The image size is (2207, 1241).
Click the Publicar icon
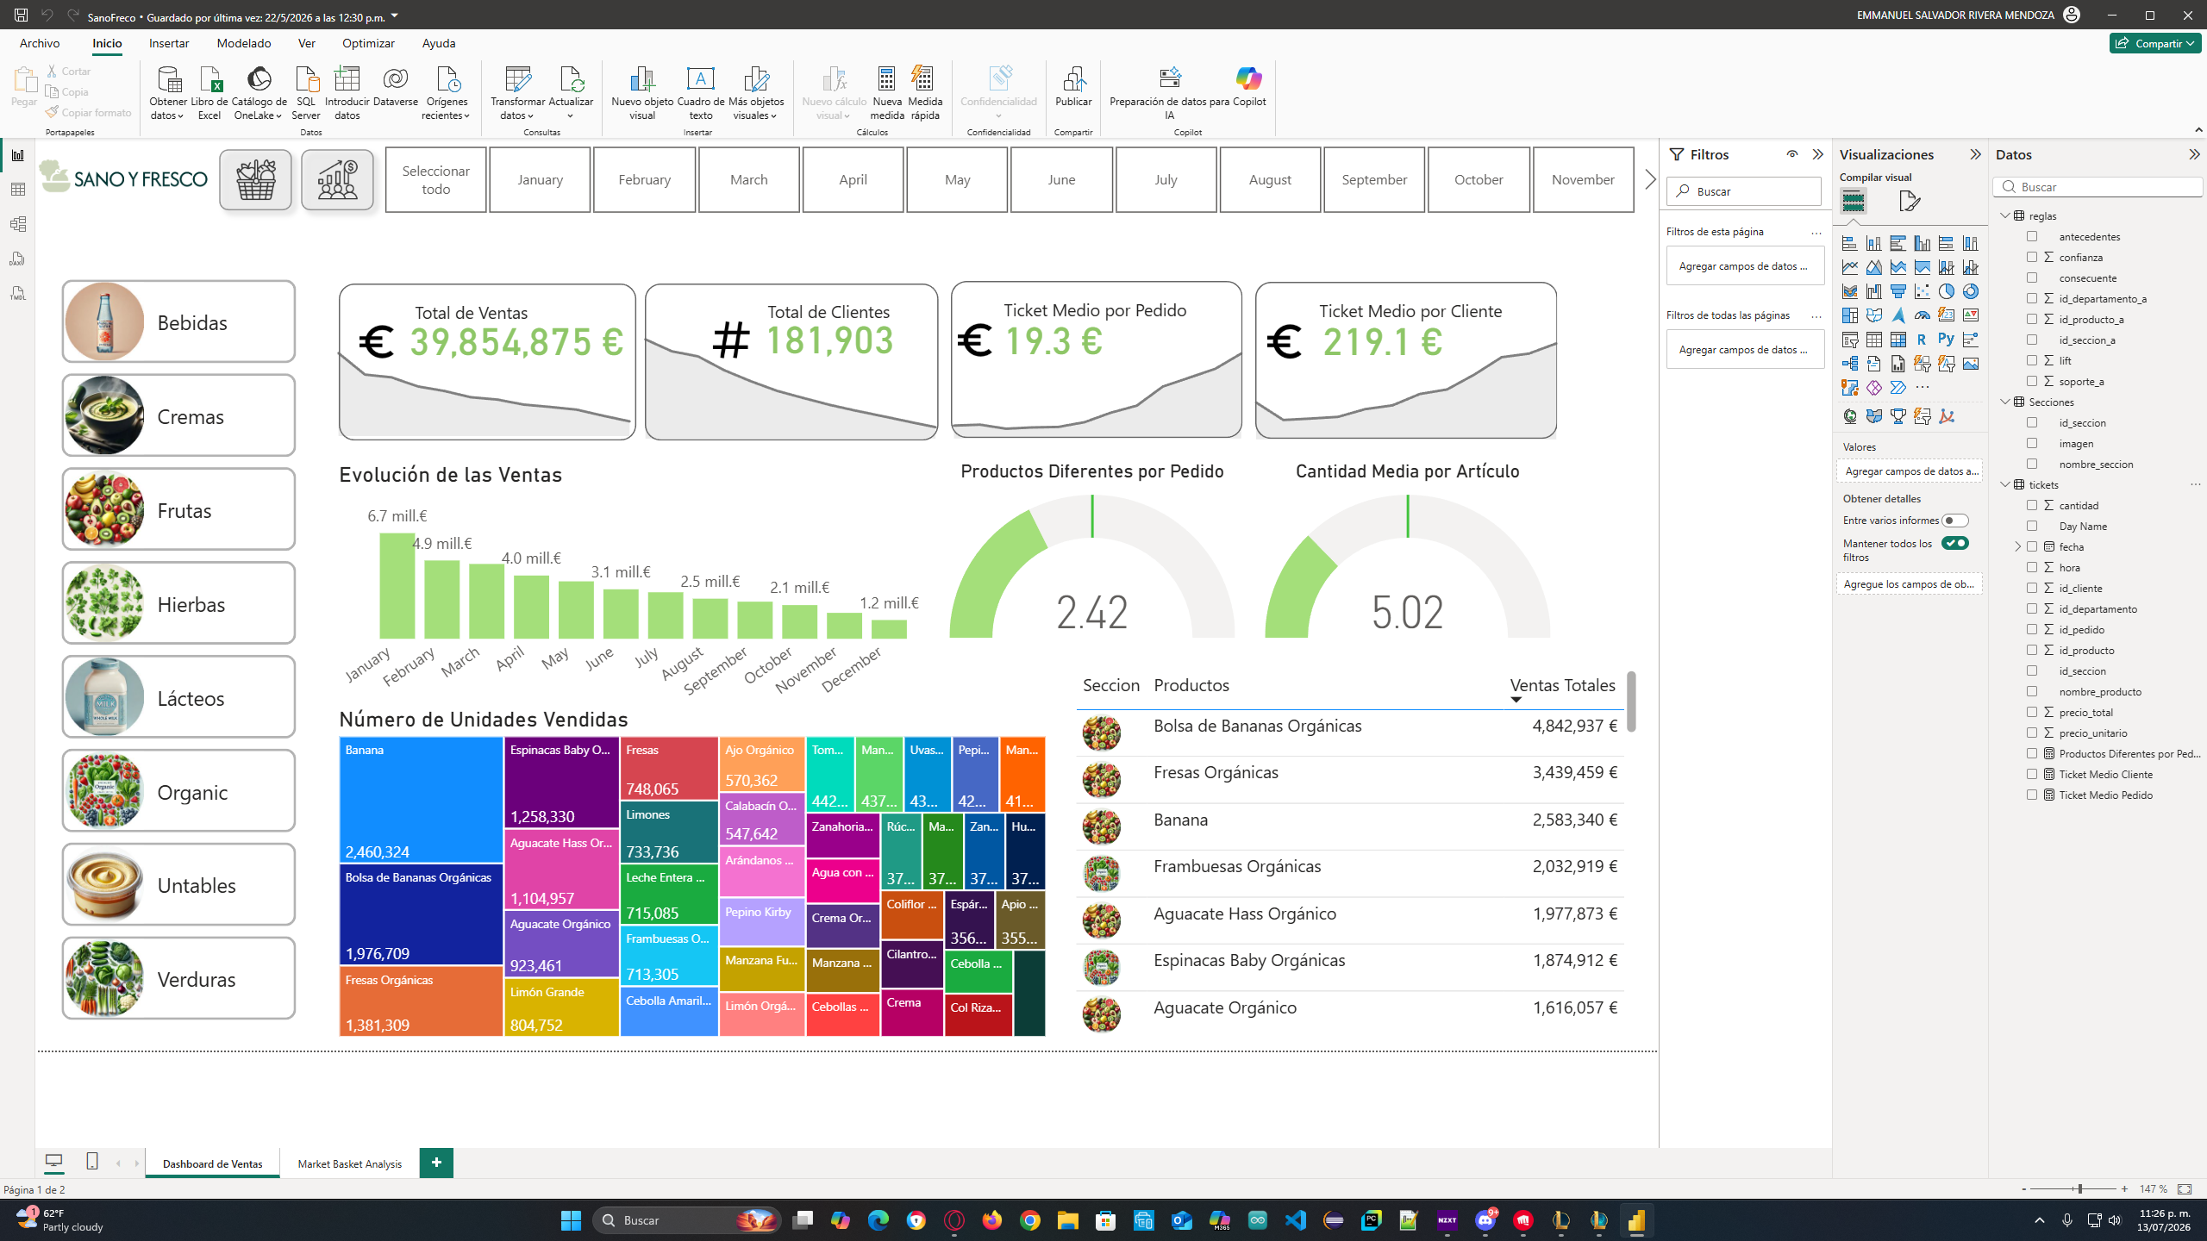tap(1073, 86)
